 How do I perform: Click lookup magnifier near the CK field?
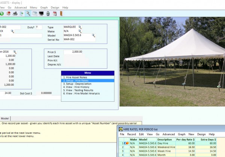pyautogui.click(x=12, y=31)
